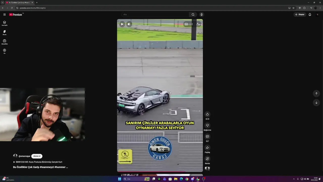This screenshot has height=182, width=323.
Task: Bookmark this page with the star
Action: [x=293, y=8]
